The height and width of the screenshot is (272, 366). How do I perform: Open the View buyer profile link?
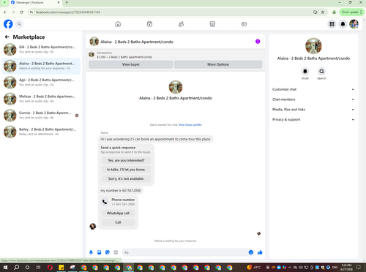coord(190,125)
